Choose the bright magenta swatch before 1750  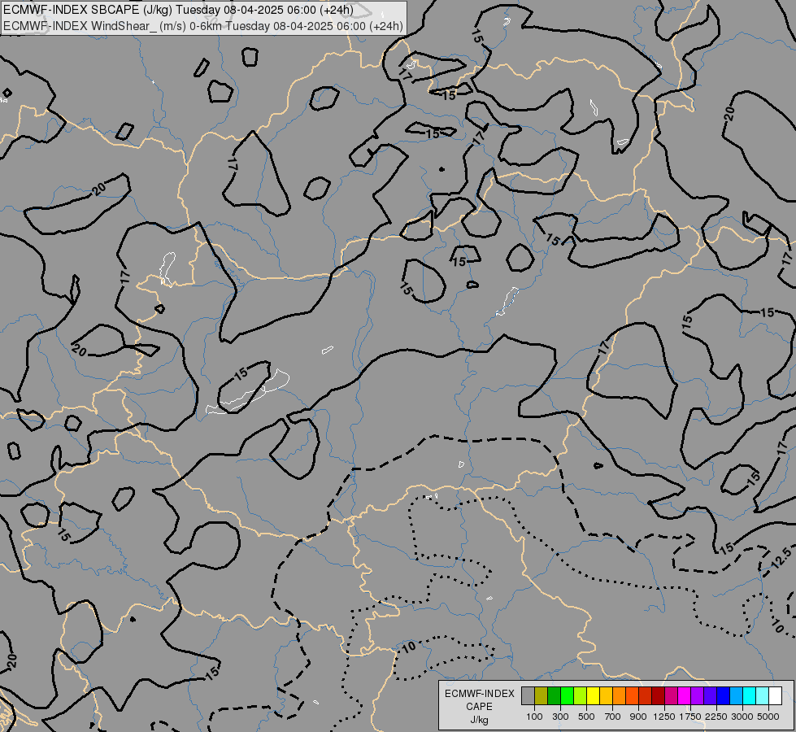(x=684, y=696)
